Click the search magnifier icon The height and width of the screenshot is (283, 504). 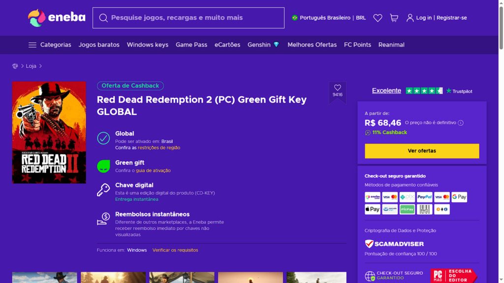(103, 18)
